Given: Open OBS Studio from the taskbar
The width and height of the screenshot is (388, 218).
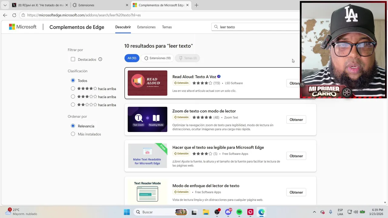Looking at the screenshot, I should (x=217, y=212).
